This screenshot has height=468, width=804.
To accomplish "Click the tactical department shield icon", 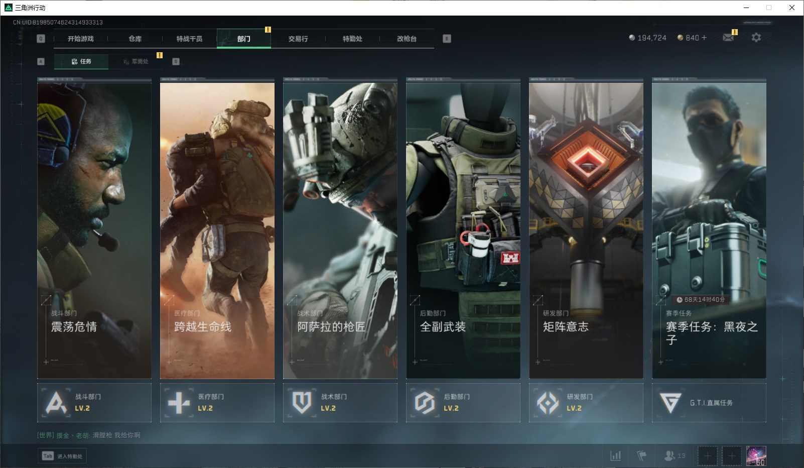I will pos(302,403).
